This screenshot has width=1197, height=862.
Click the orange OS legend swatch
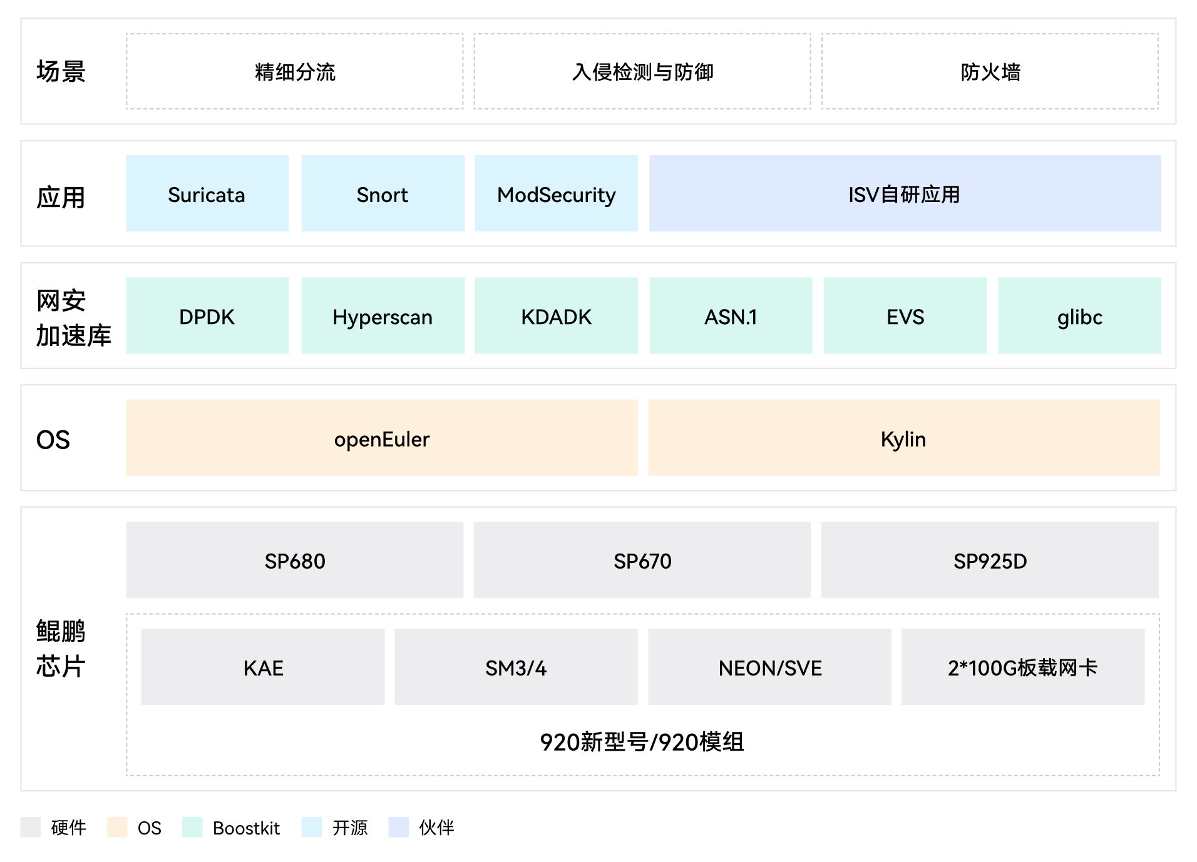pyautogui.click(x=117, y=827)
